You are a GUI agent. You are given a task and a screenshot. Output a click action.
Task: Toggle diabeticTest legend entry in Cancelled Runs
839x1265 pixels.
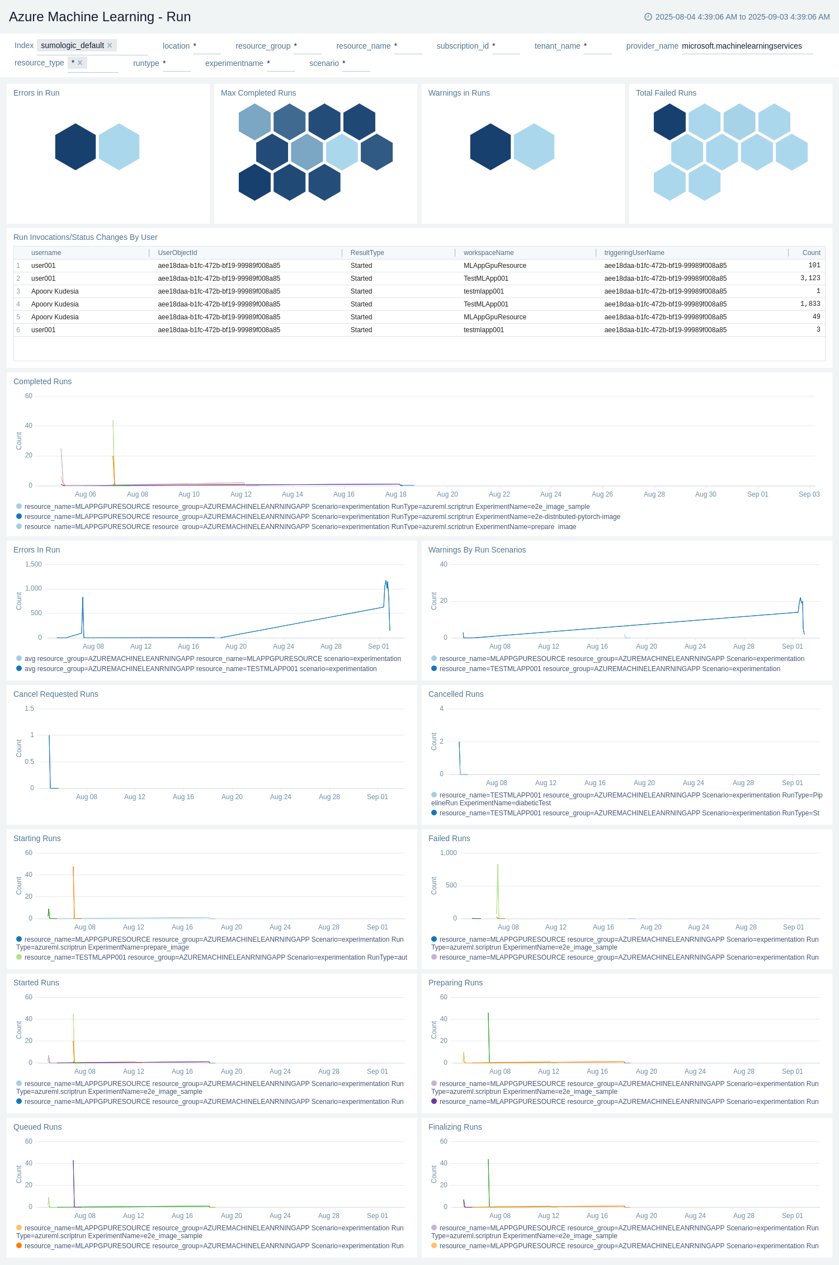point(627,799)
